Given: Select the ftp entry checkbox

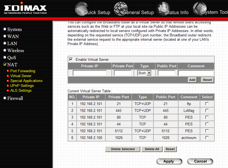Looking at the screenshot, I should coord(207,104).
